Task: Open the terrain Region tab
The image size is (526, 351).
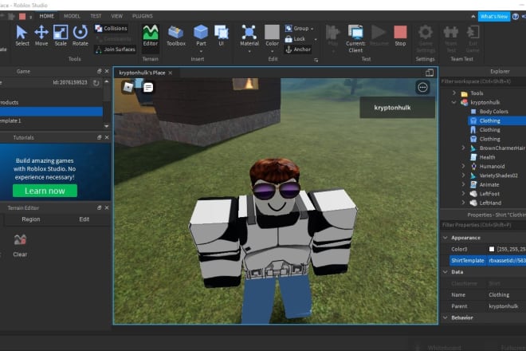Action: coord(31,219)
